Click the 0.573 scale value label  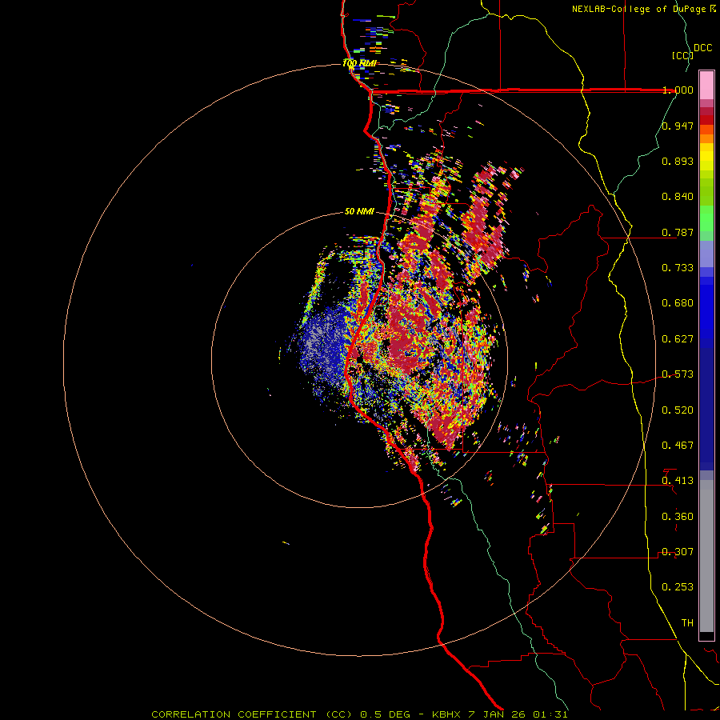tap(678, 374)
